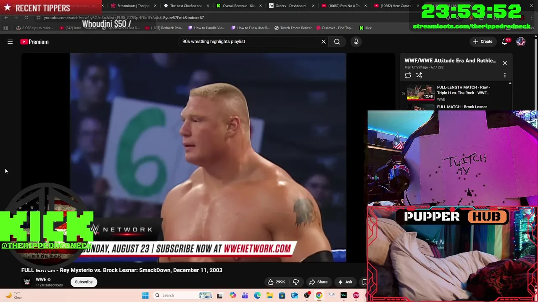
Task: Clear the search box text
Action: [324, 42]
